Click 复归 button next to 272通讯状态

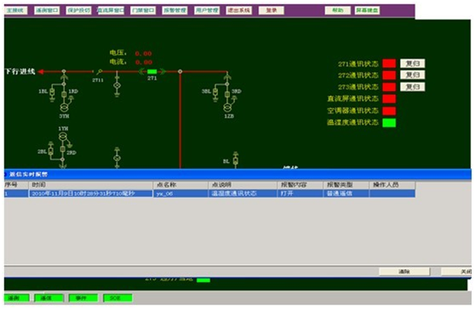(x=413, y=75)
